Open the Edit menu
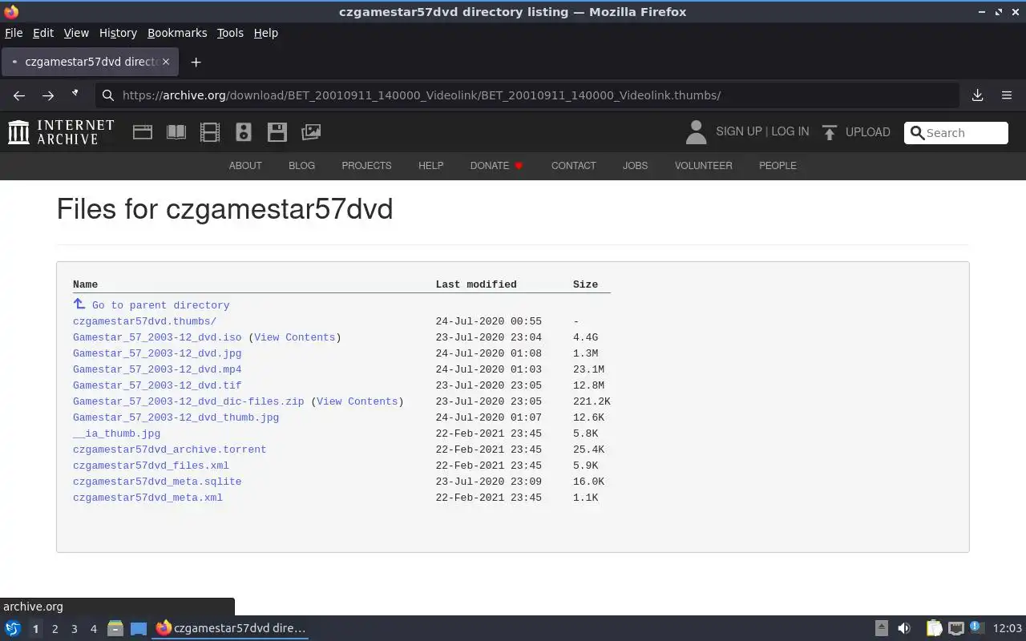 click(43, 33)
